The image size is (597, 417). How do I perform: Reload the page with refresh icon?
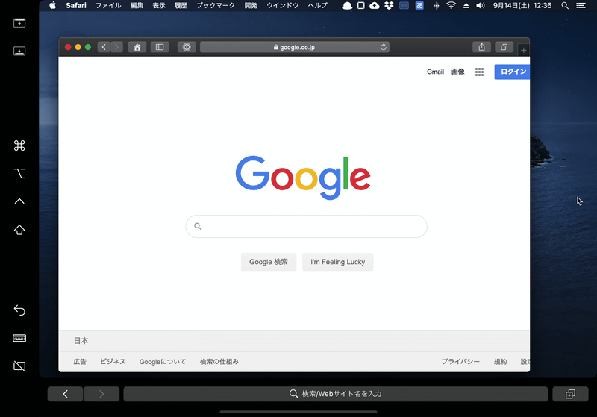384,47
